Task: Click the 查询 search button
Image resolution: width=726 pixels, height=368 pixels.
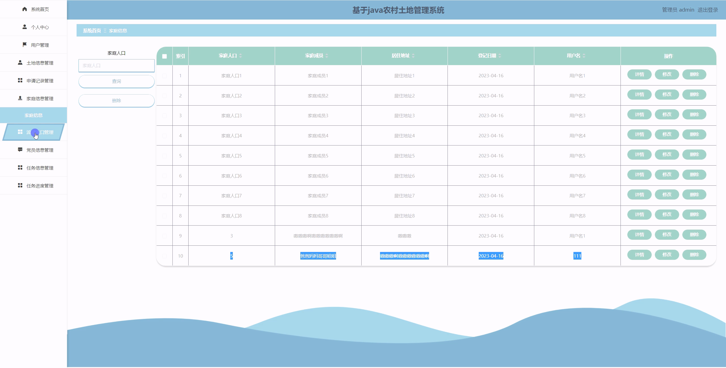Action: coord(116,81)
